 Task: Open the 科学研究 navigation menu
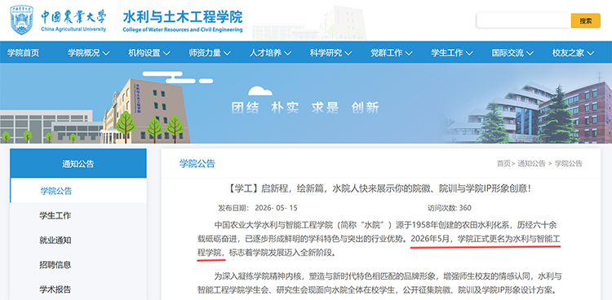(x=326, y=53)
